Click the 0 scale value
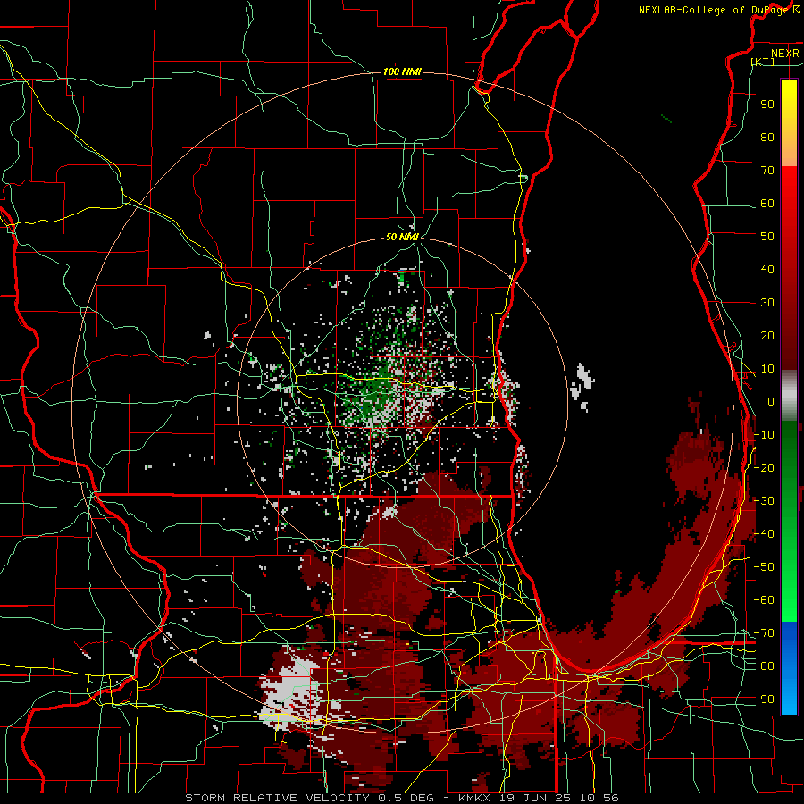Viewport: 804px width, 804px height. [771, 401]
